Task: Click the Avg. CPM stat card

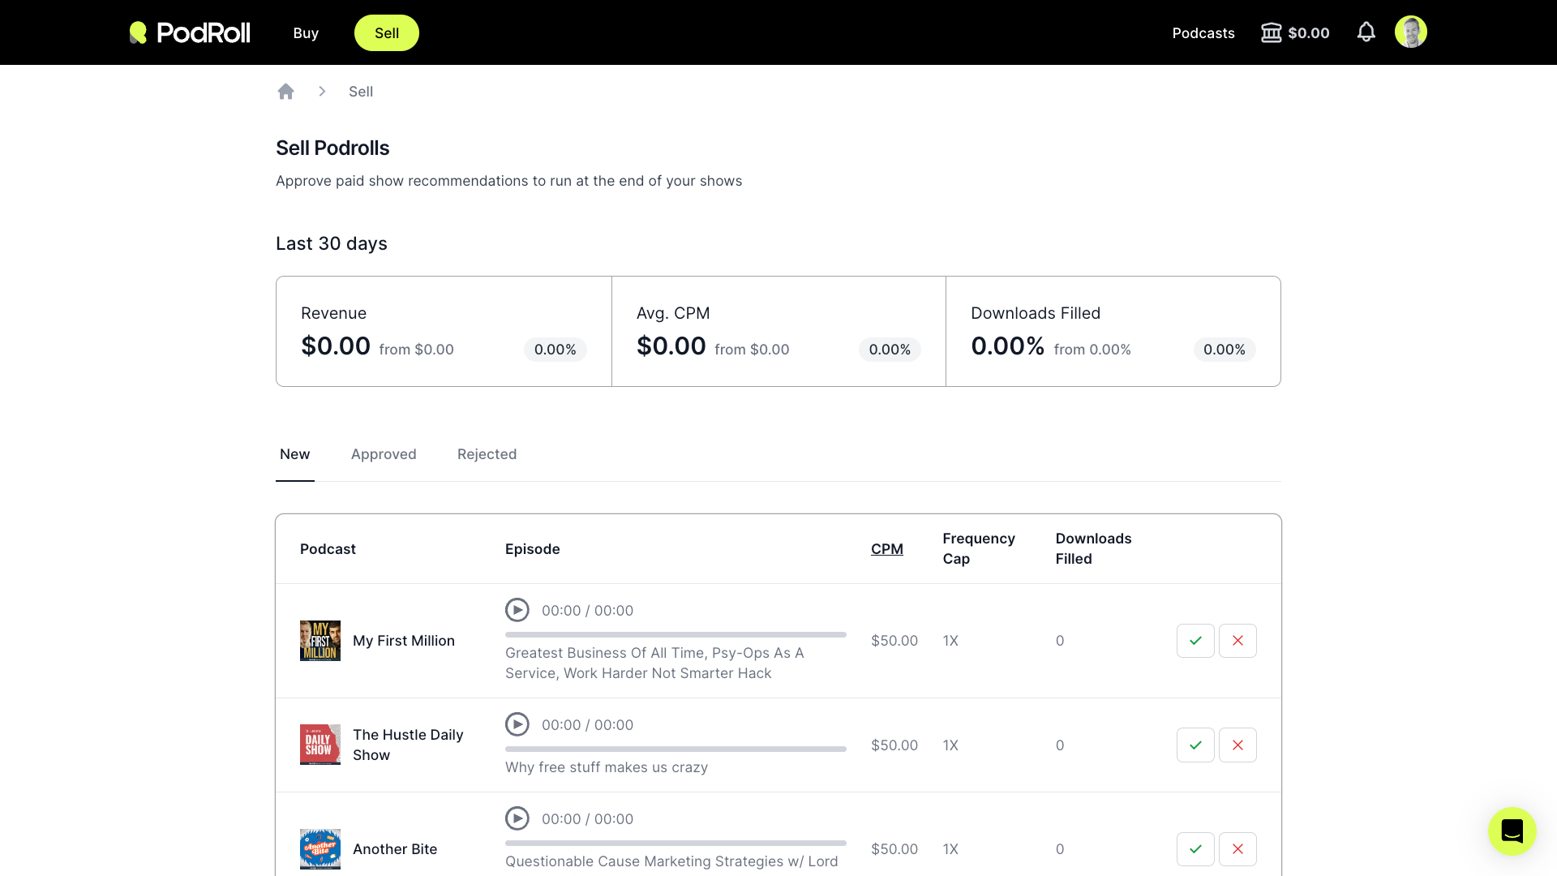Action: pyautogui.click(x=778, y=331)
